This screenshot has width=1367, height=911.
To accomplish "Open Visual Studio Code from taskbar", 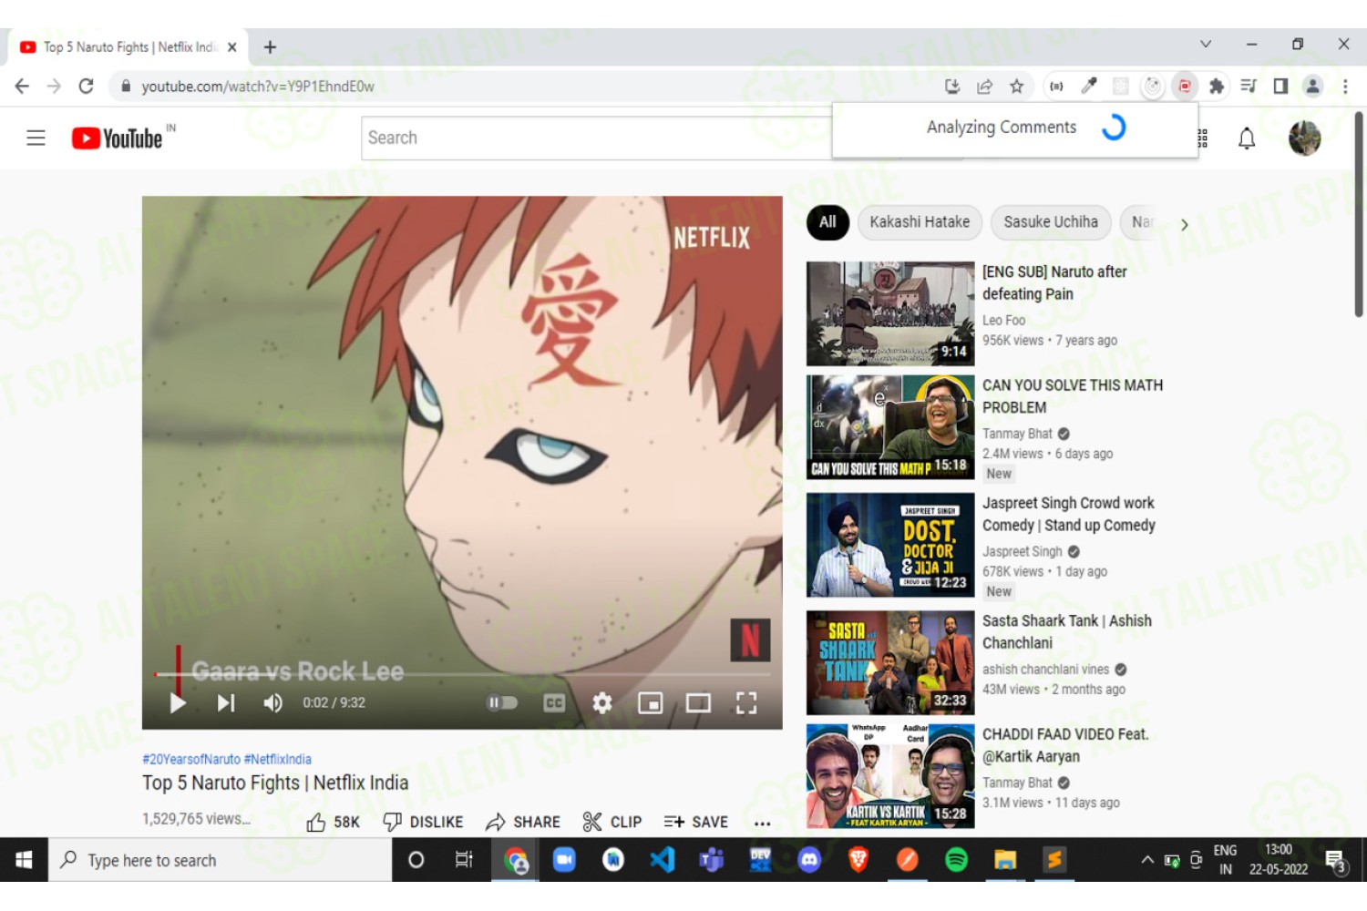I will click(x=663, y=860).
